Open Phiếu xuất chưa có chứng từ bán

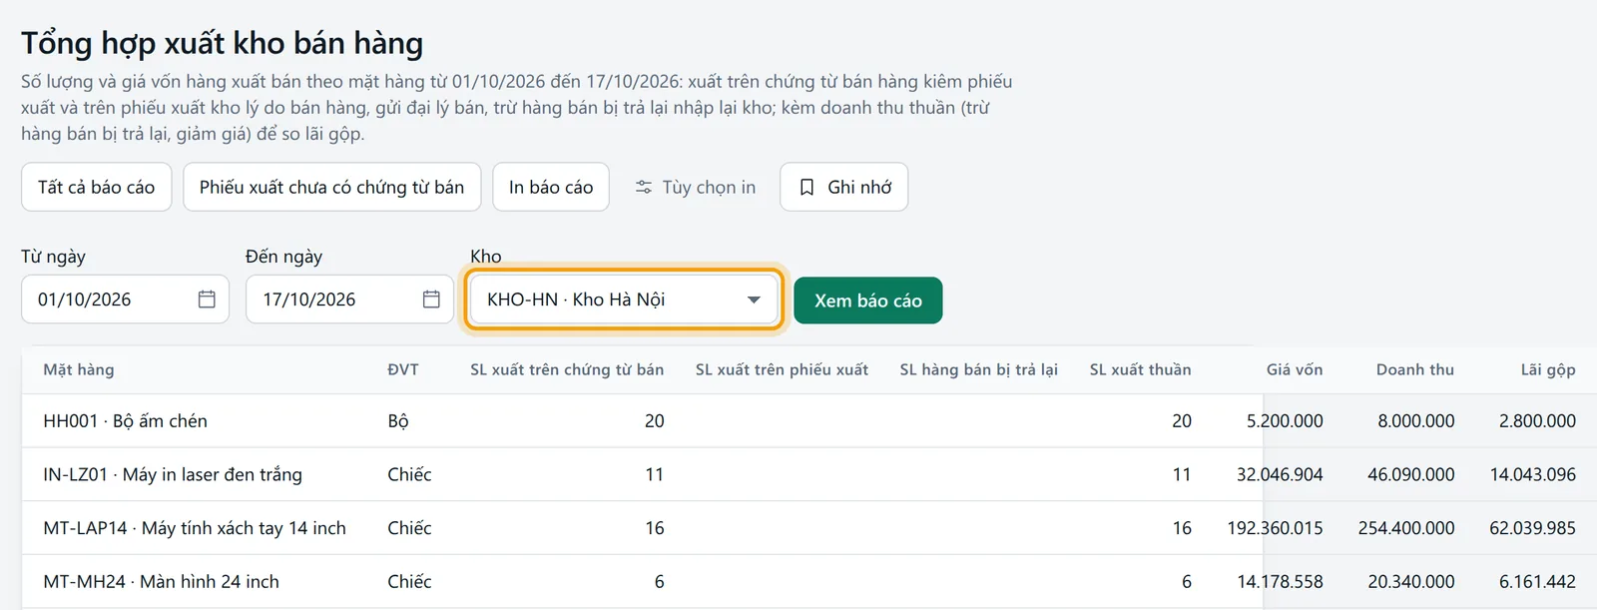pos(332,187)
